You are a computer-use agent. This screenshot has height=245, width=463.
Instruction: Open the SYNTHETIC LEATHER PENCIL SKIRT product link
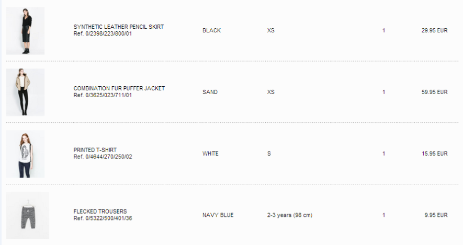point(119,27)
